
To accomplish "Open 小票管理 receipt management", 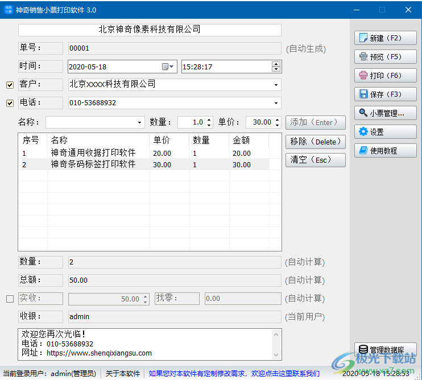I will coord(386,113).
